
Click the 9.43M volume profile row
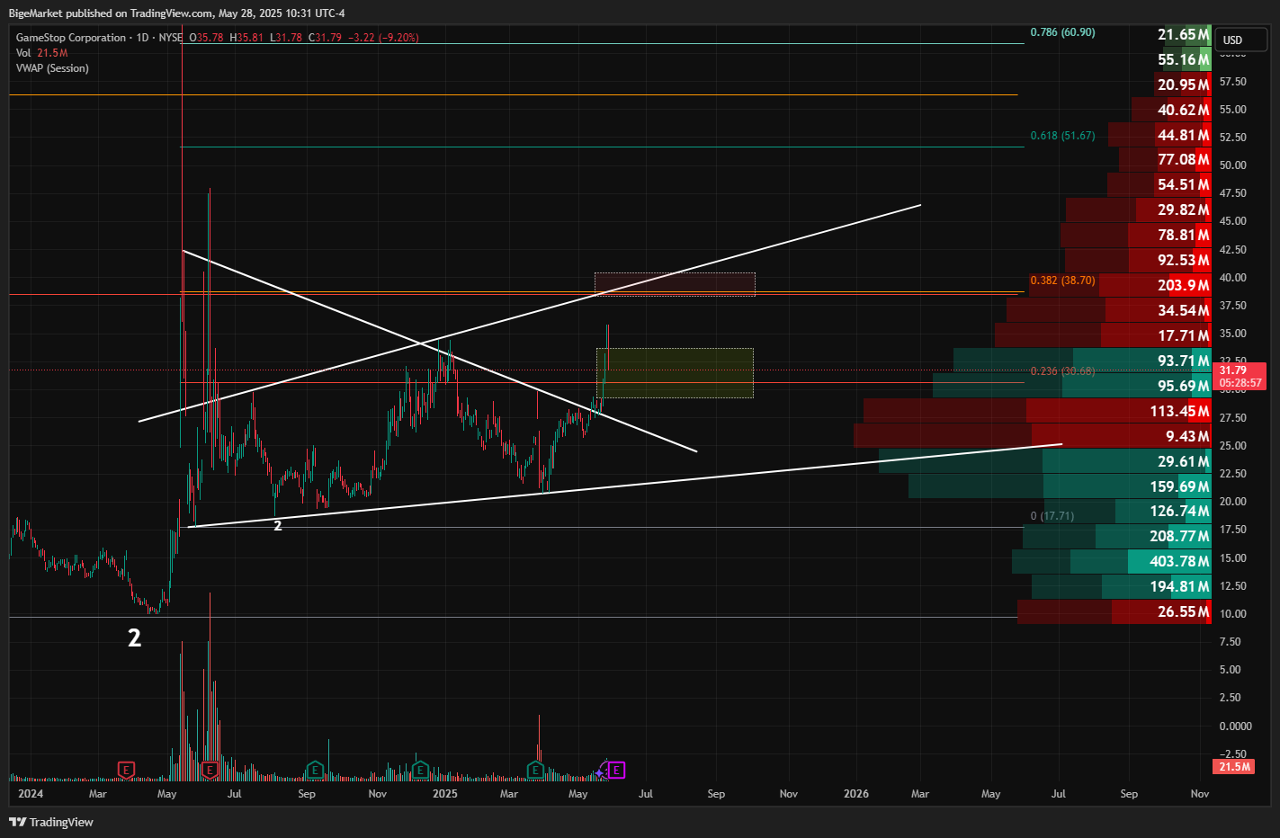(1033, 436)
